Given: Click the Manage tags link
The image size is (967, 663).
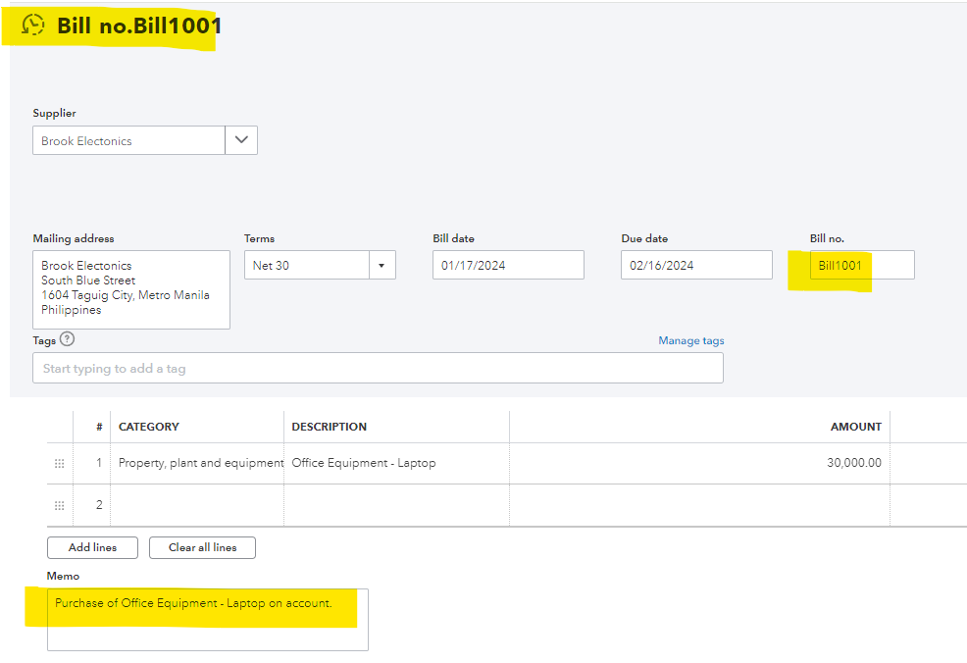Looking at the screenshot, I should click(691, 340).
